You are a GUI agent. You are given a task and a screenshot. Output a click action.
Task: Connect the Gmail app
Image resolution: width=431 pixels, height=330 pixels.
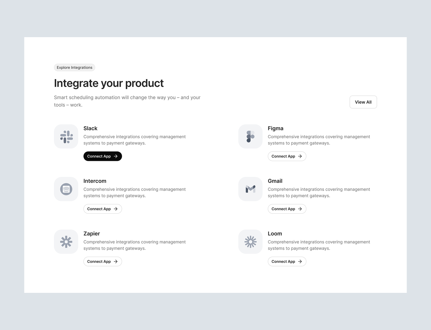(x=287, y=209)
